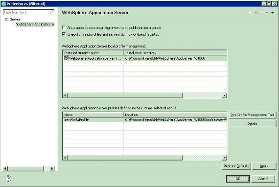Click right arrow of runtime table scrollbar

click(x=224, y=95)
